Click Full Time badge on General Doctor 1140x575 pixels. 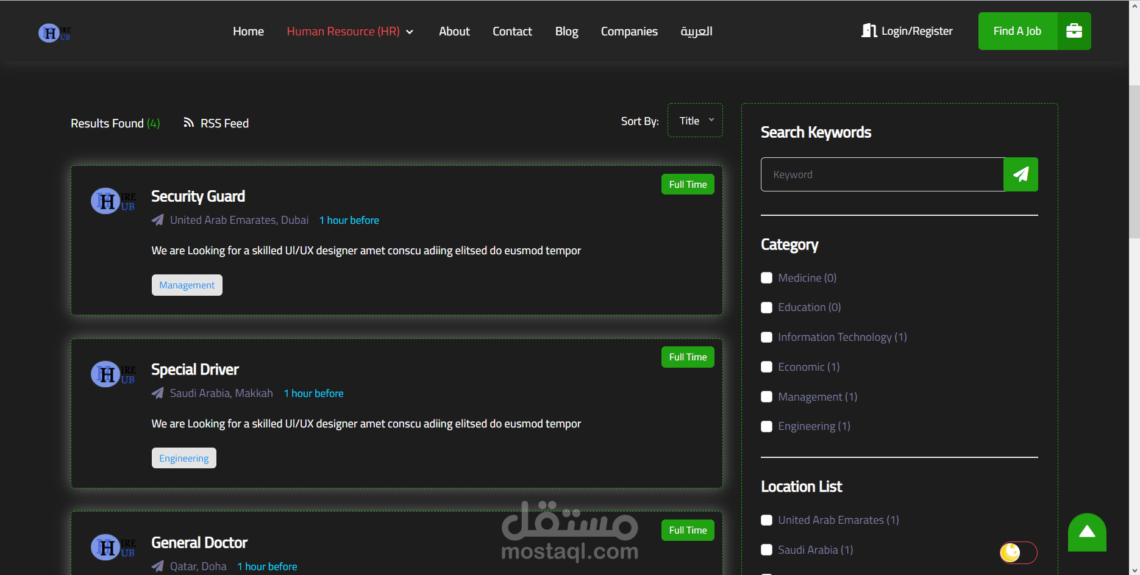click(688, 530)
